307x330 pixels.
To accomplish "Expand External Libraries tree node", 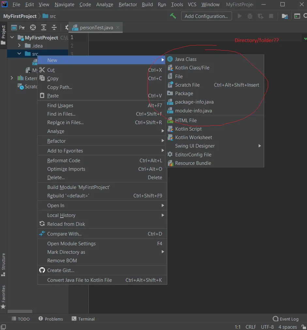I will (x=12, y=78).
